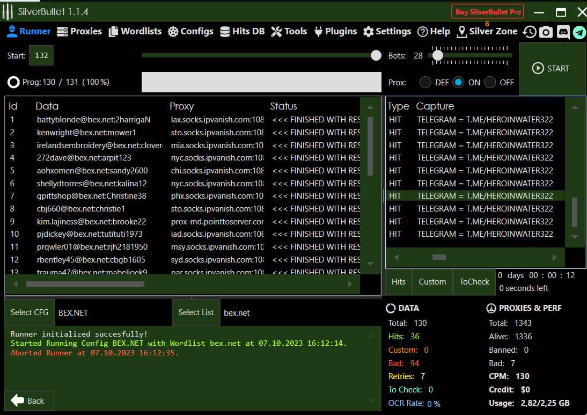Switch to the ToCheck results tab
The width and height of the screenshot is (587, 415).
click(474, 282)
